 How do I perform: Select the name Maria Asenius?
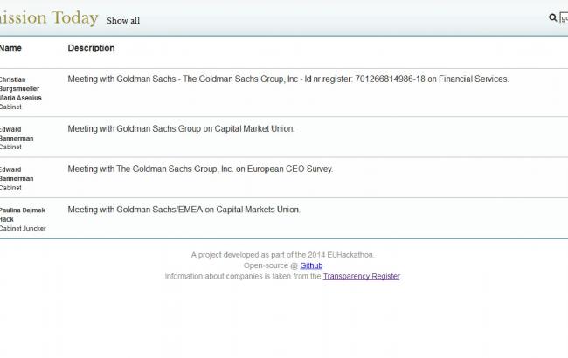pos(20,98)
